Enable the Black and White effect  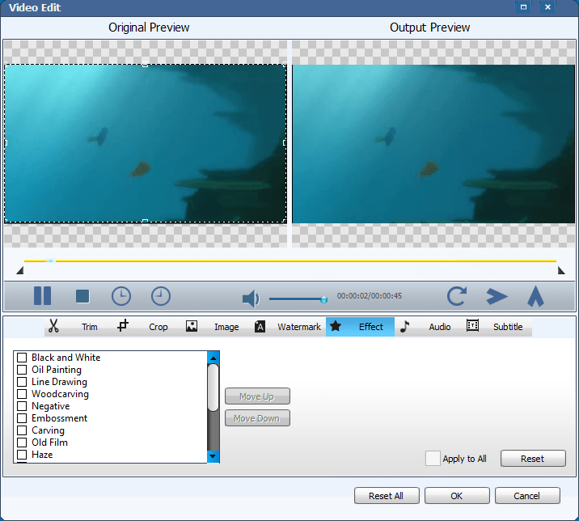click(x=22, y=358)
